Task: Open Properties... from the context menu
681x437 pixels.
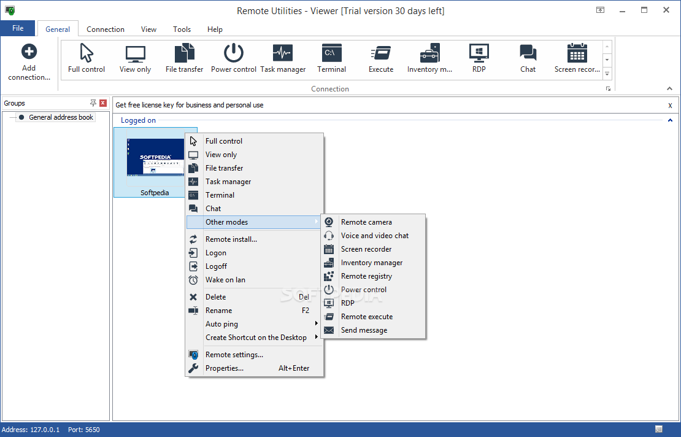Action: (x=255, y=368)
